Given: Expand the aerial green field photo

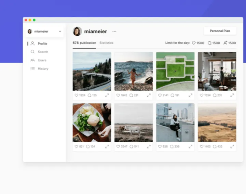Looking at the screenshot, I should pyautogui.click(x=190, y=95).
